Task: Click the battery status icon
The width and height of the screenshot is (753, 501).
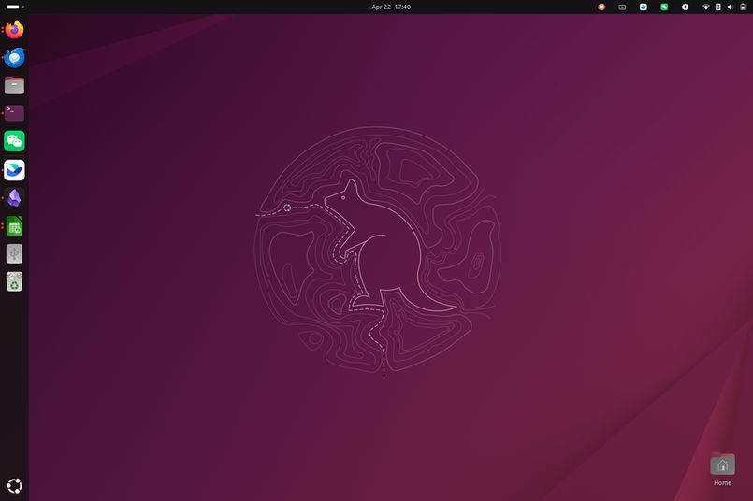Action: 743,7
